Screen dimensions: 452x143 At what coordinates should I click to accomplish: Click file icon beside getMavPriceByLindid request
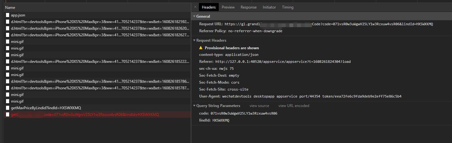tap(7, 108)
